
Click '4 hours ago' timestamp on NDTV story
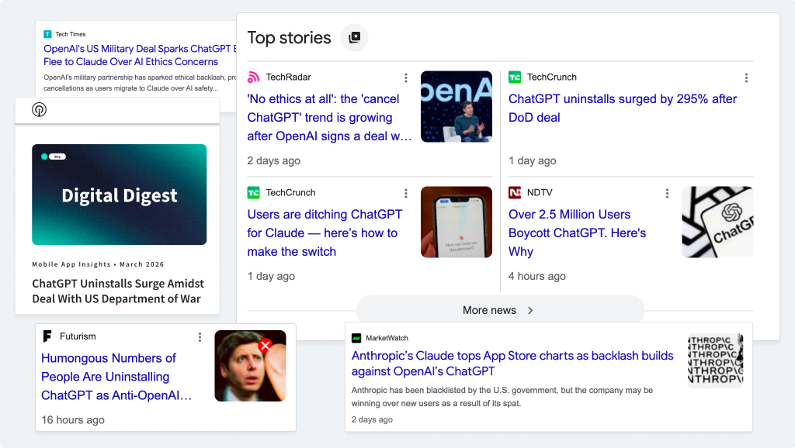click(x=537, y=276)
